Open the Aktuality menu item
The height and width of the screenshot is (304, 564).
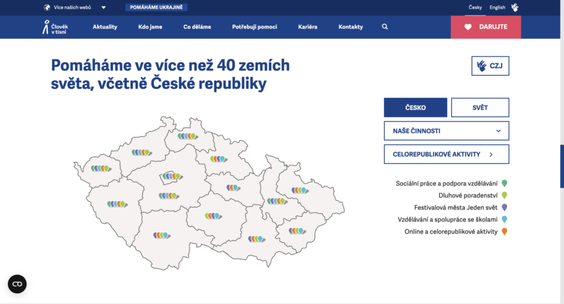click(105, 27)
